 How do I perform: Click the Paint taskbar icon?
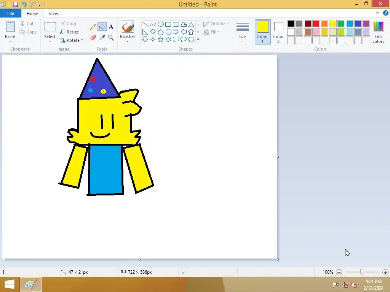[x=31, y=284]
